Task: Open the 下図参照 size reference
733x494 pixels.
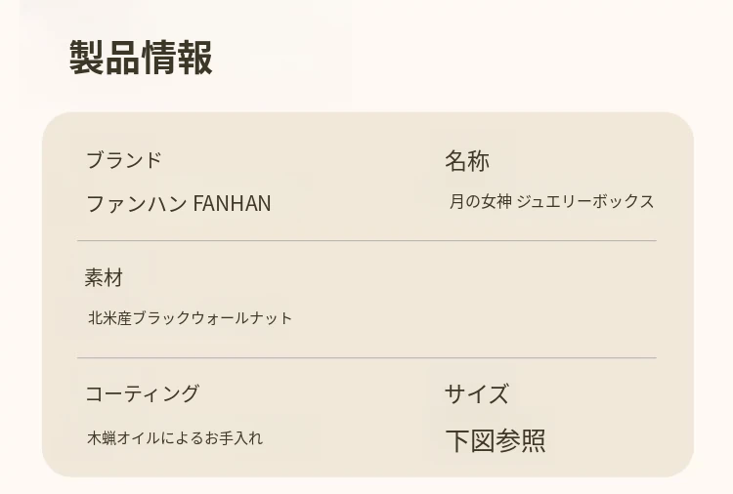Action: coord(495,440)
